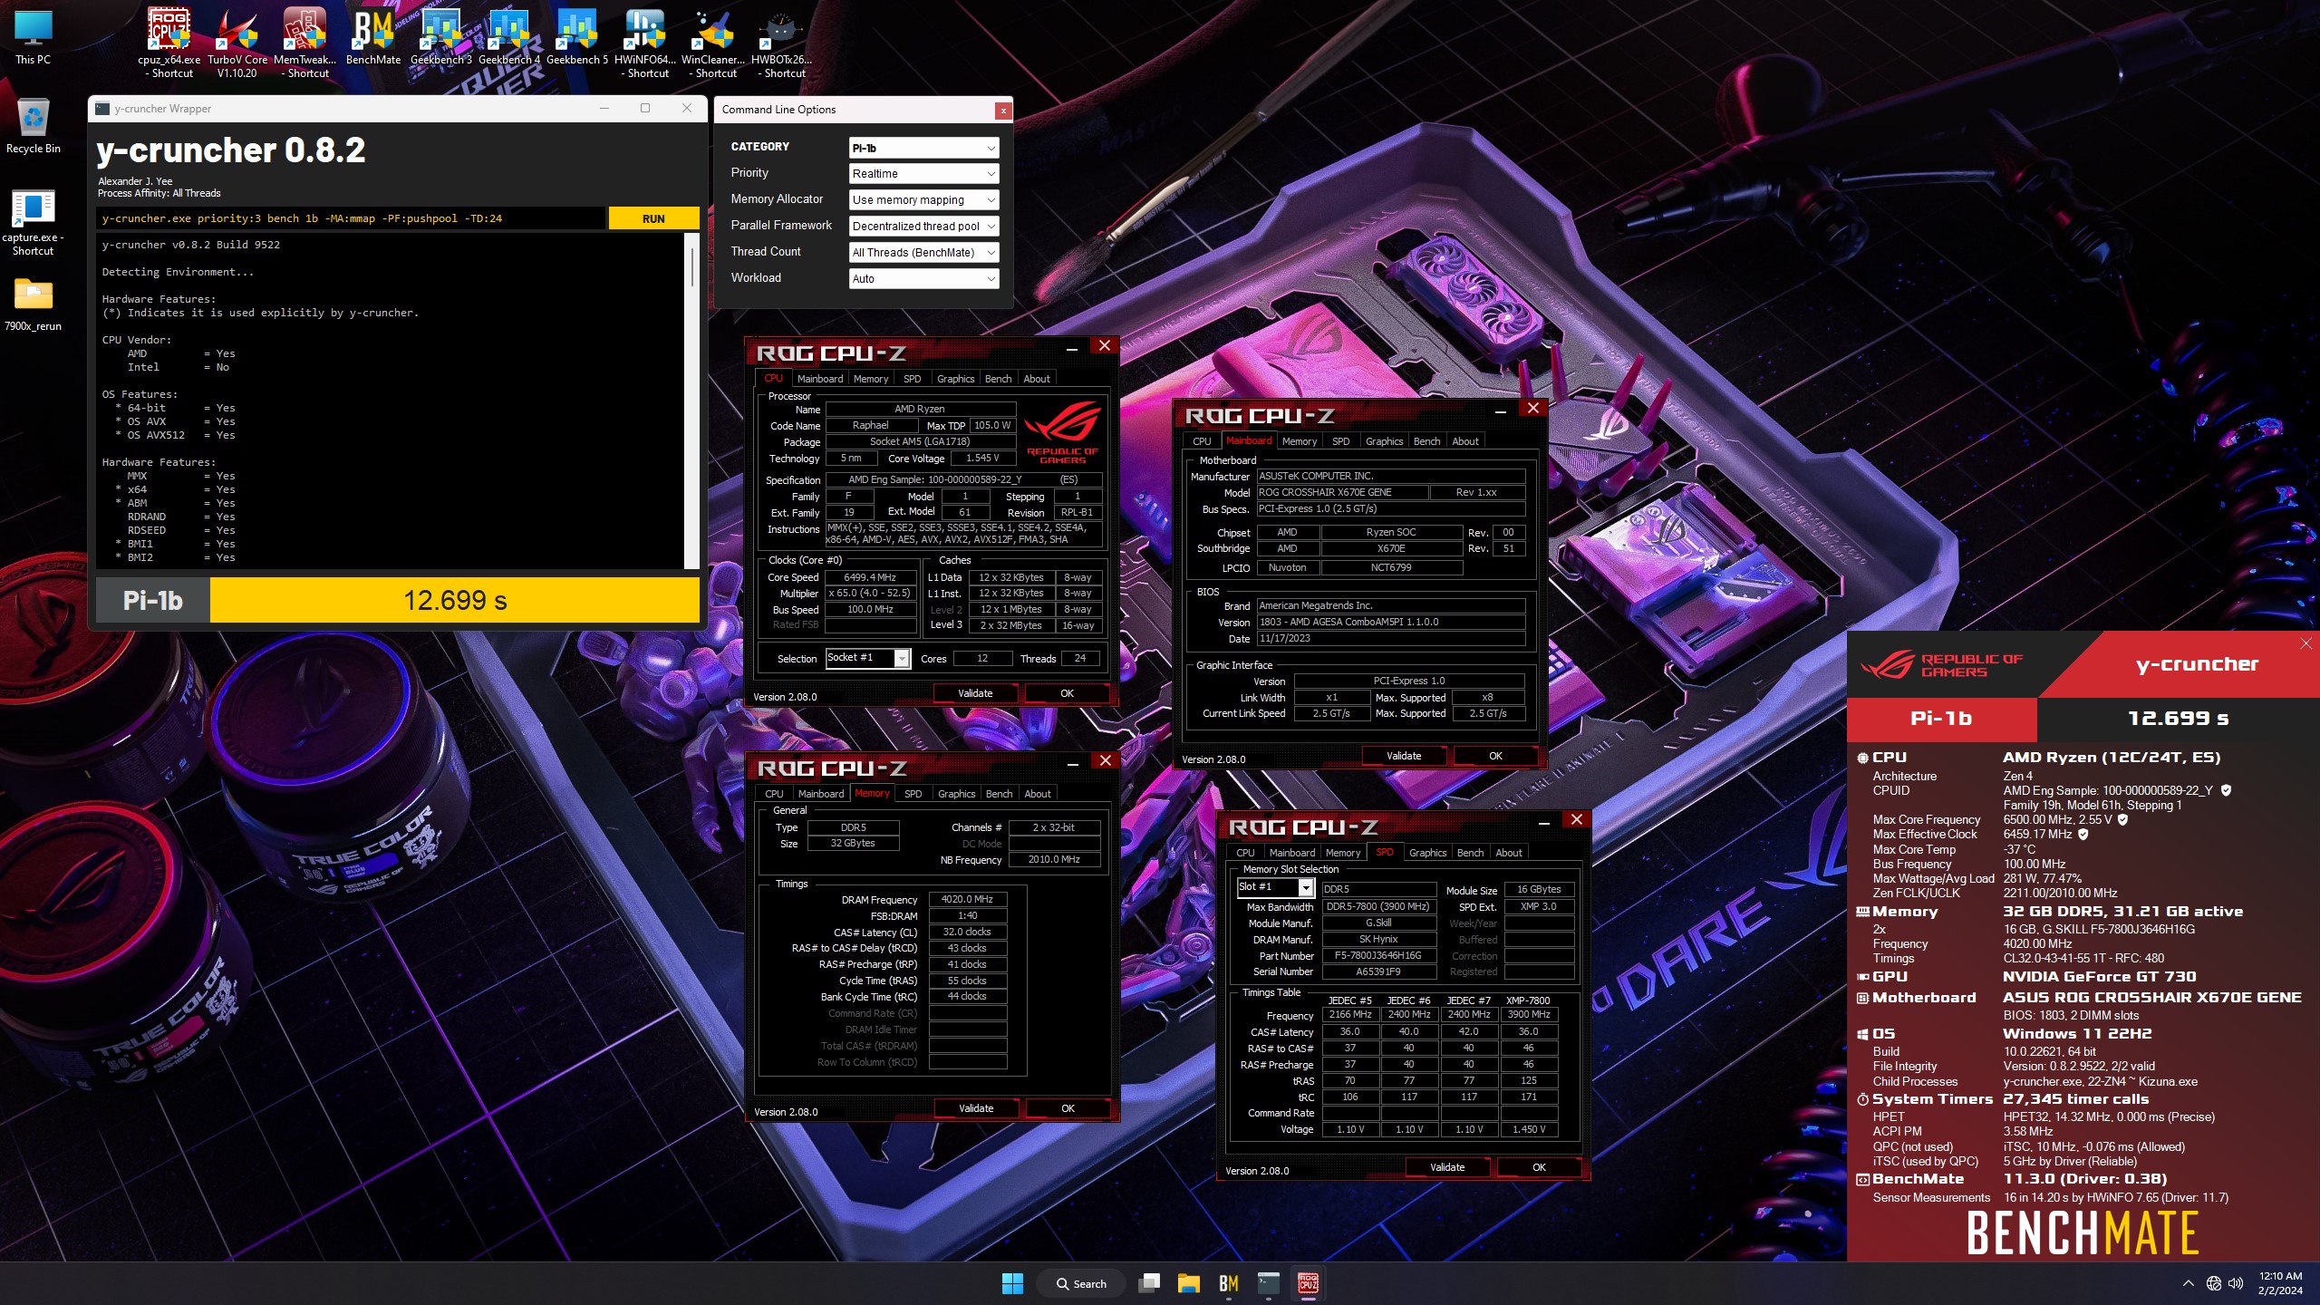
Task: Switch to y-cruncher console in taskbar
Action: [x=1269, y=1283]
